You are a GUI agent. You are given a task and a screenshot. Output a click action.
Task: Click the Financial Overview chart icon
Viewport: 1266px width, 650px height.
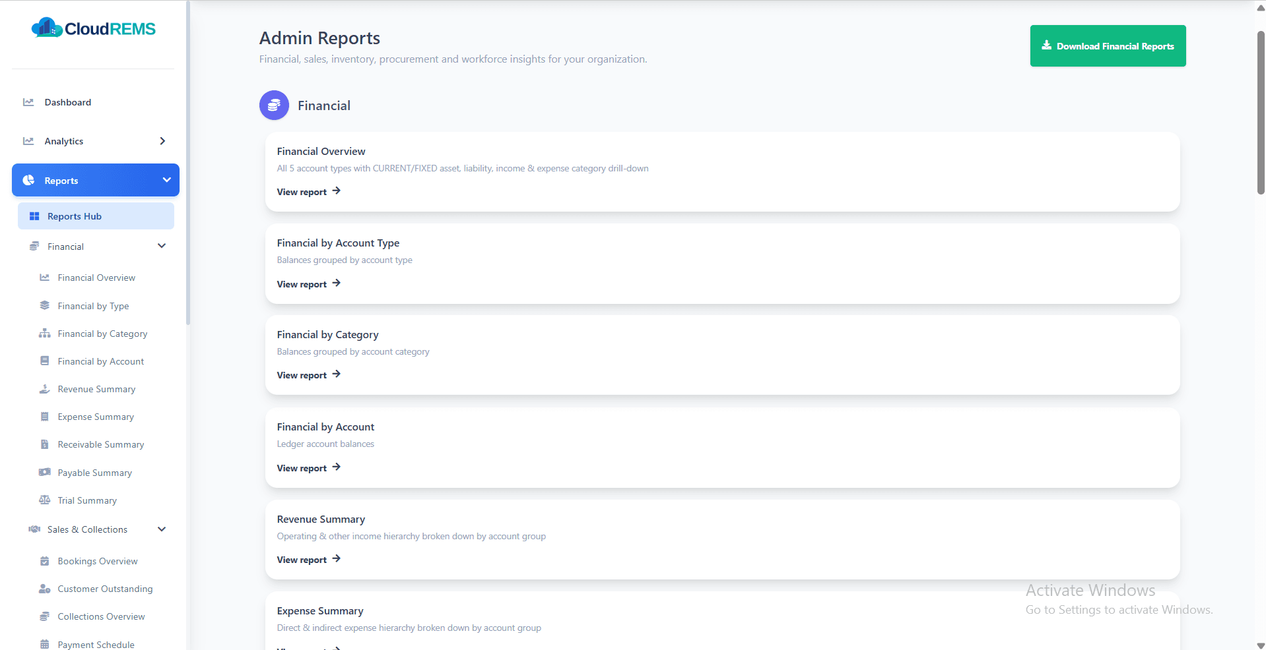click(44, 278)
